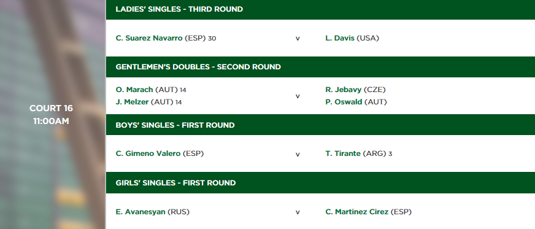Click the seed 30 next to Suarez Navarro
Viewport: 535px width, 229px height.
[x=212, y=39]
